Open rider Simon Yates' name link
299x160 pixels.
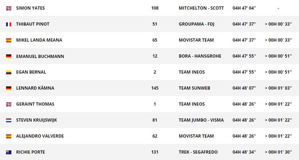[31, 8]
